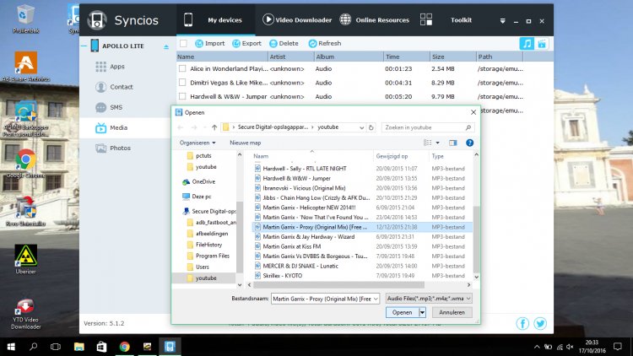The image size is (633, 356).
Task: Click the Facebook icon
Action: (x=523, y=324)
